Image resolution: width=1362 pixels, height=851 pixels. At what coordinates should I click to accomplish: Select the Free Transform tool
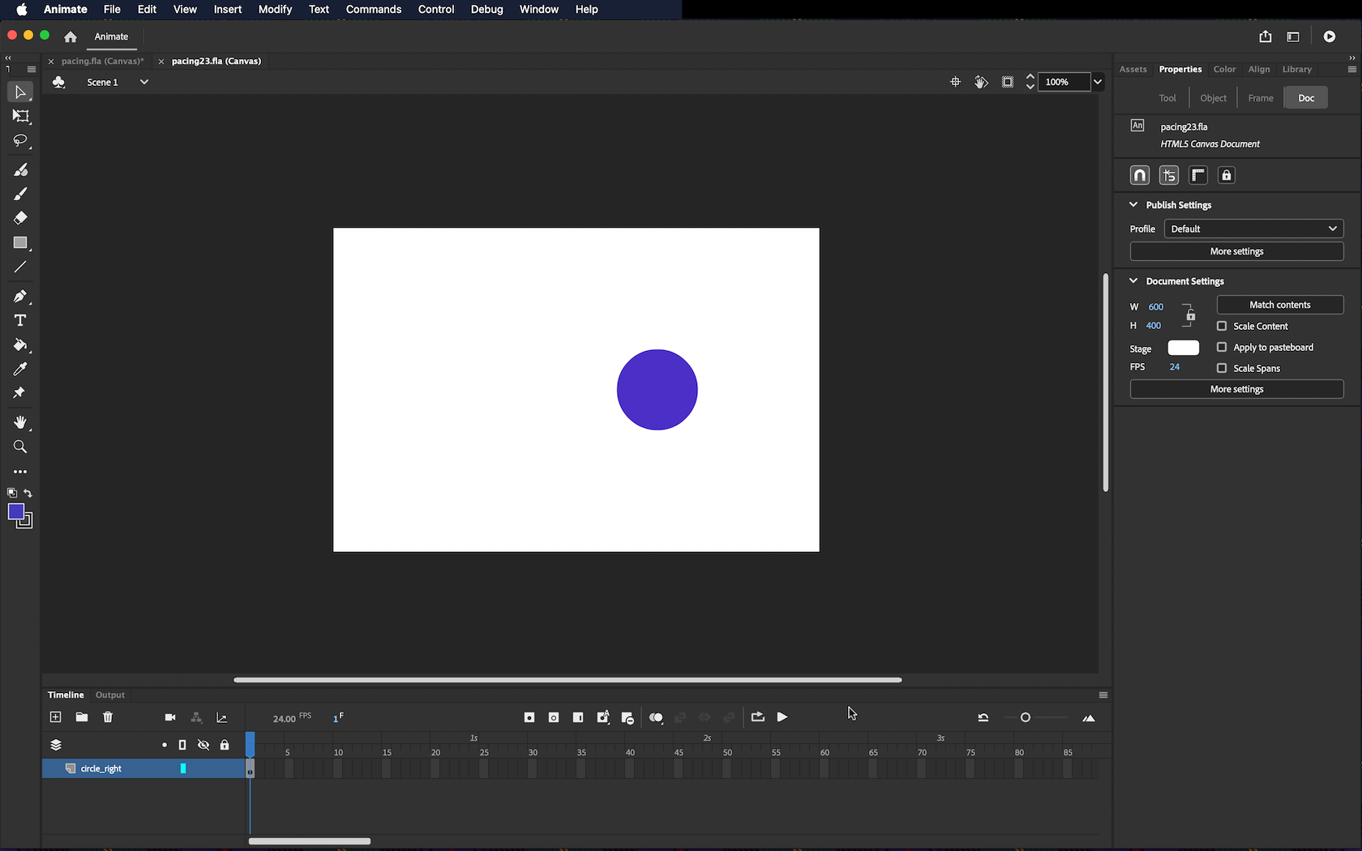point(20,117)
